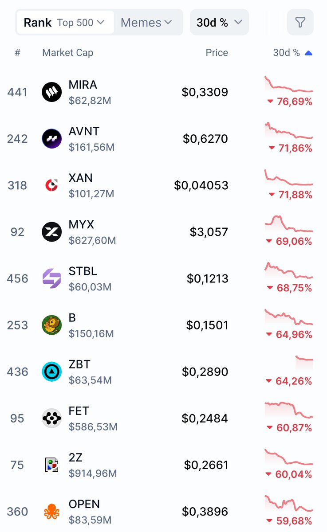Open the FET price $0,2484
Viewport: 327px width, 532px height.
(205, 418)
